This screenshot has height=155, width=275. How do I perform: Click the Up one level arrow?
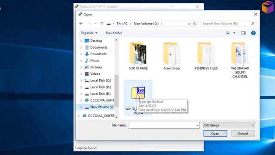click(102, 24)
